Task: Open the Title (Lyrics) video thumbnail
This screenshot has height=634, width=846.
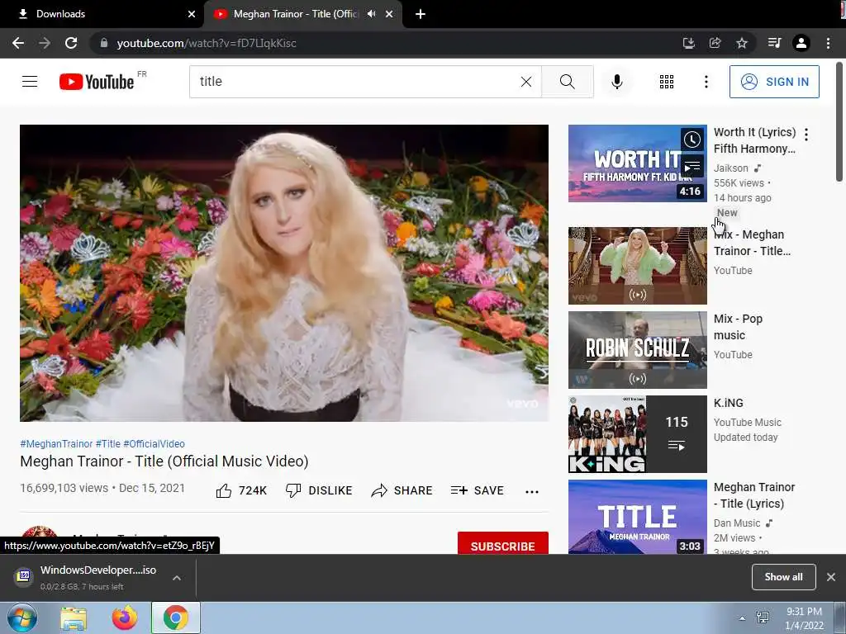Action: point(637,517)
